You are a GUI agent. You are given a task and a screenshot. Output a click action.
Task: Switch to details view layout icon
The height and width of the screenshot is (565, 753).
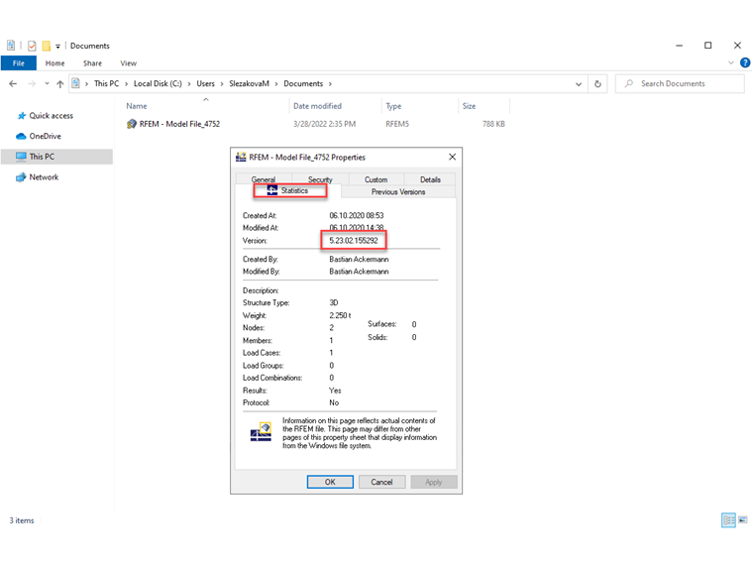pyautogui.click(x=728, y=520)
